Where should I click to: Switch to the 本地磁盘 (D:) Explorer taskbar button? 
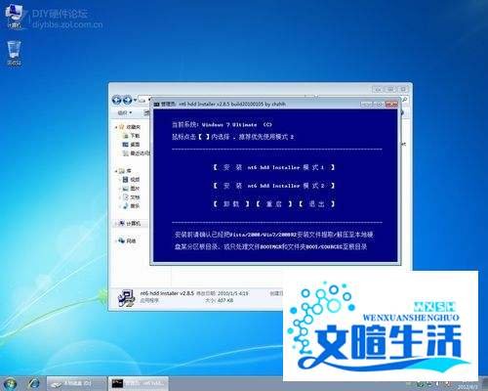[77, 383]
